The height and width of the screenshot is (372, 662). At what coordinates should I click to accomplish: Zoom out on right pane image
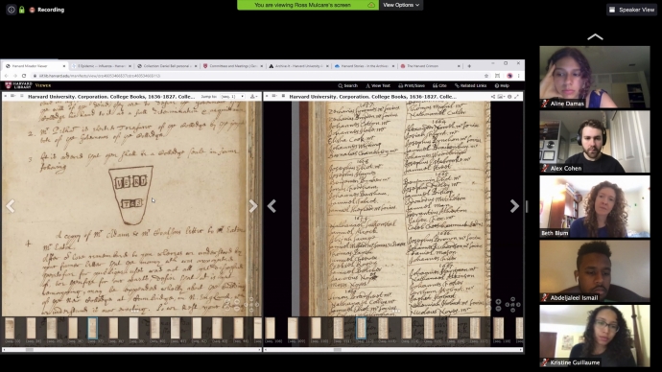click(498, 309)
